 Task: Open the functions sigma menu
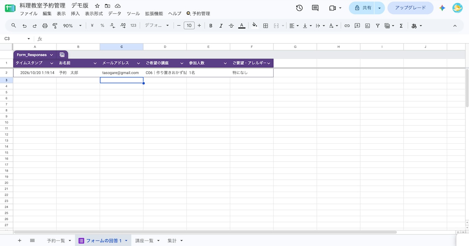[x=401, y=26]
